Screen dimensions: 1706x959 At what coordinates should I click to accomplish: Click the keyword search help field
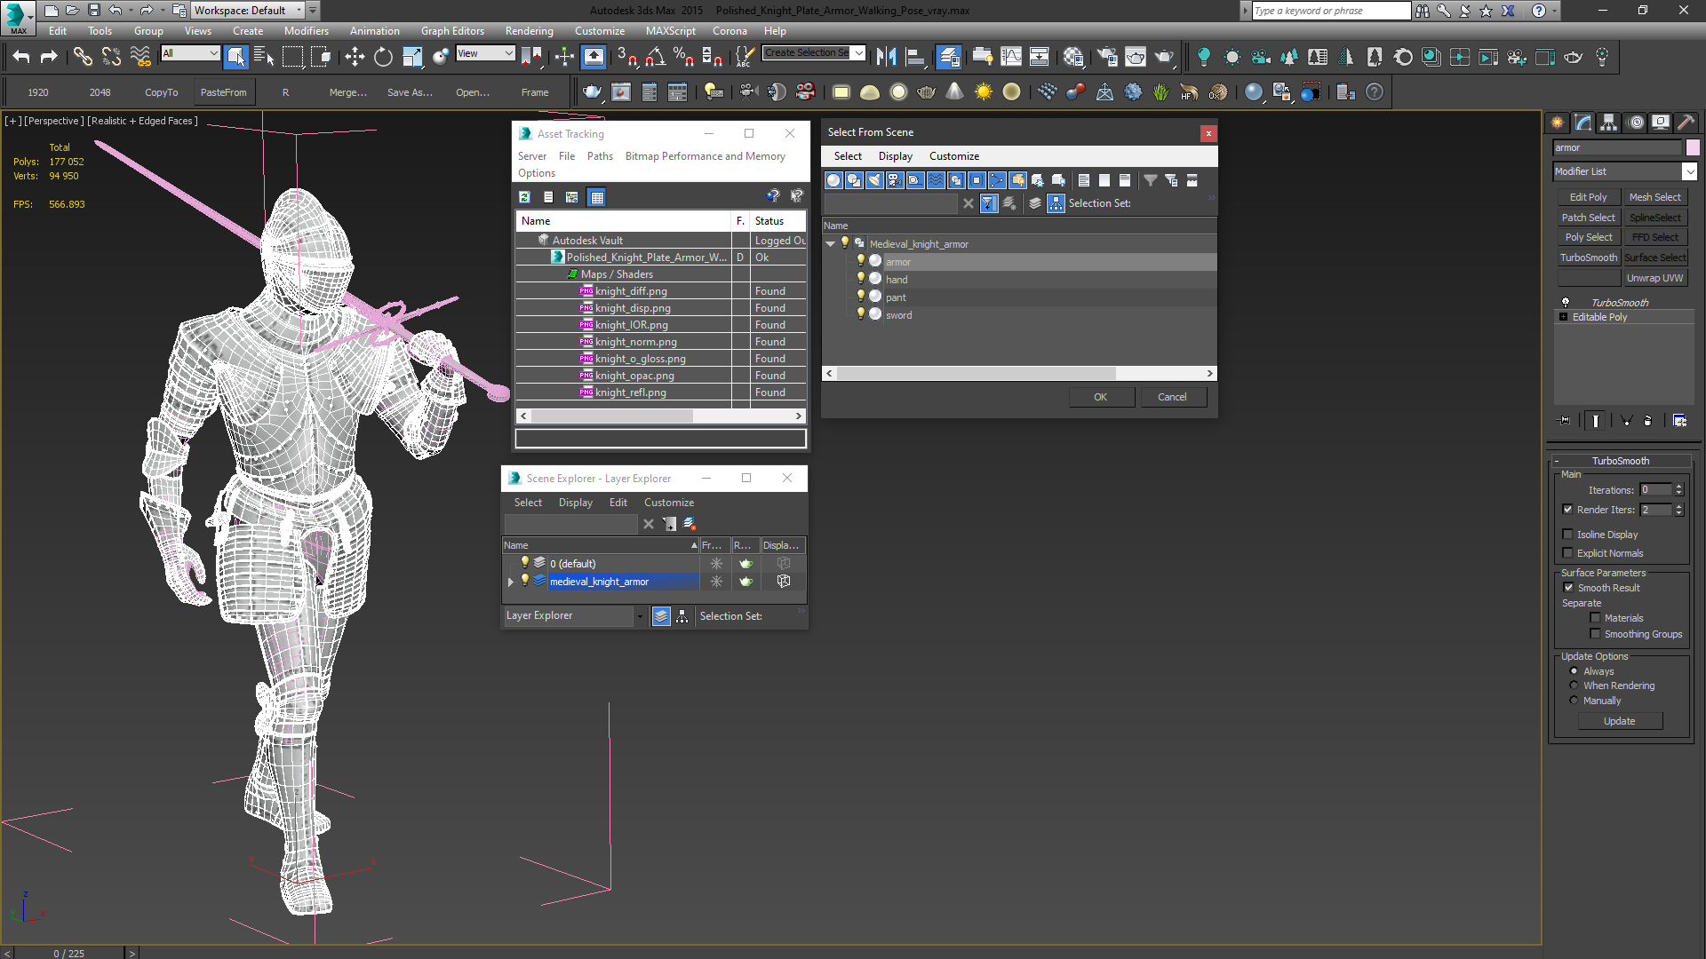click(x=1330, y=11)
